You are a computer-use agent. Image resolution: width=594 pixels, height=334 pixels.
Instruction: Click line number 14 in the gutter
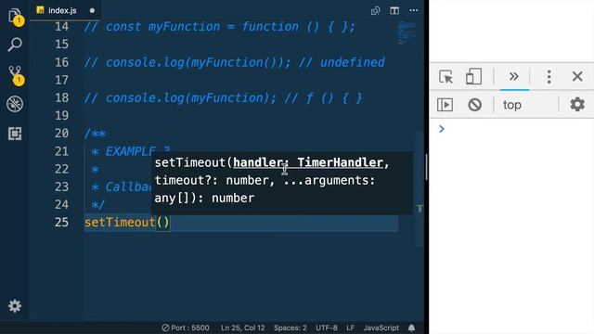tap(61, 27)
